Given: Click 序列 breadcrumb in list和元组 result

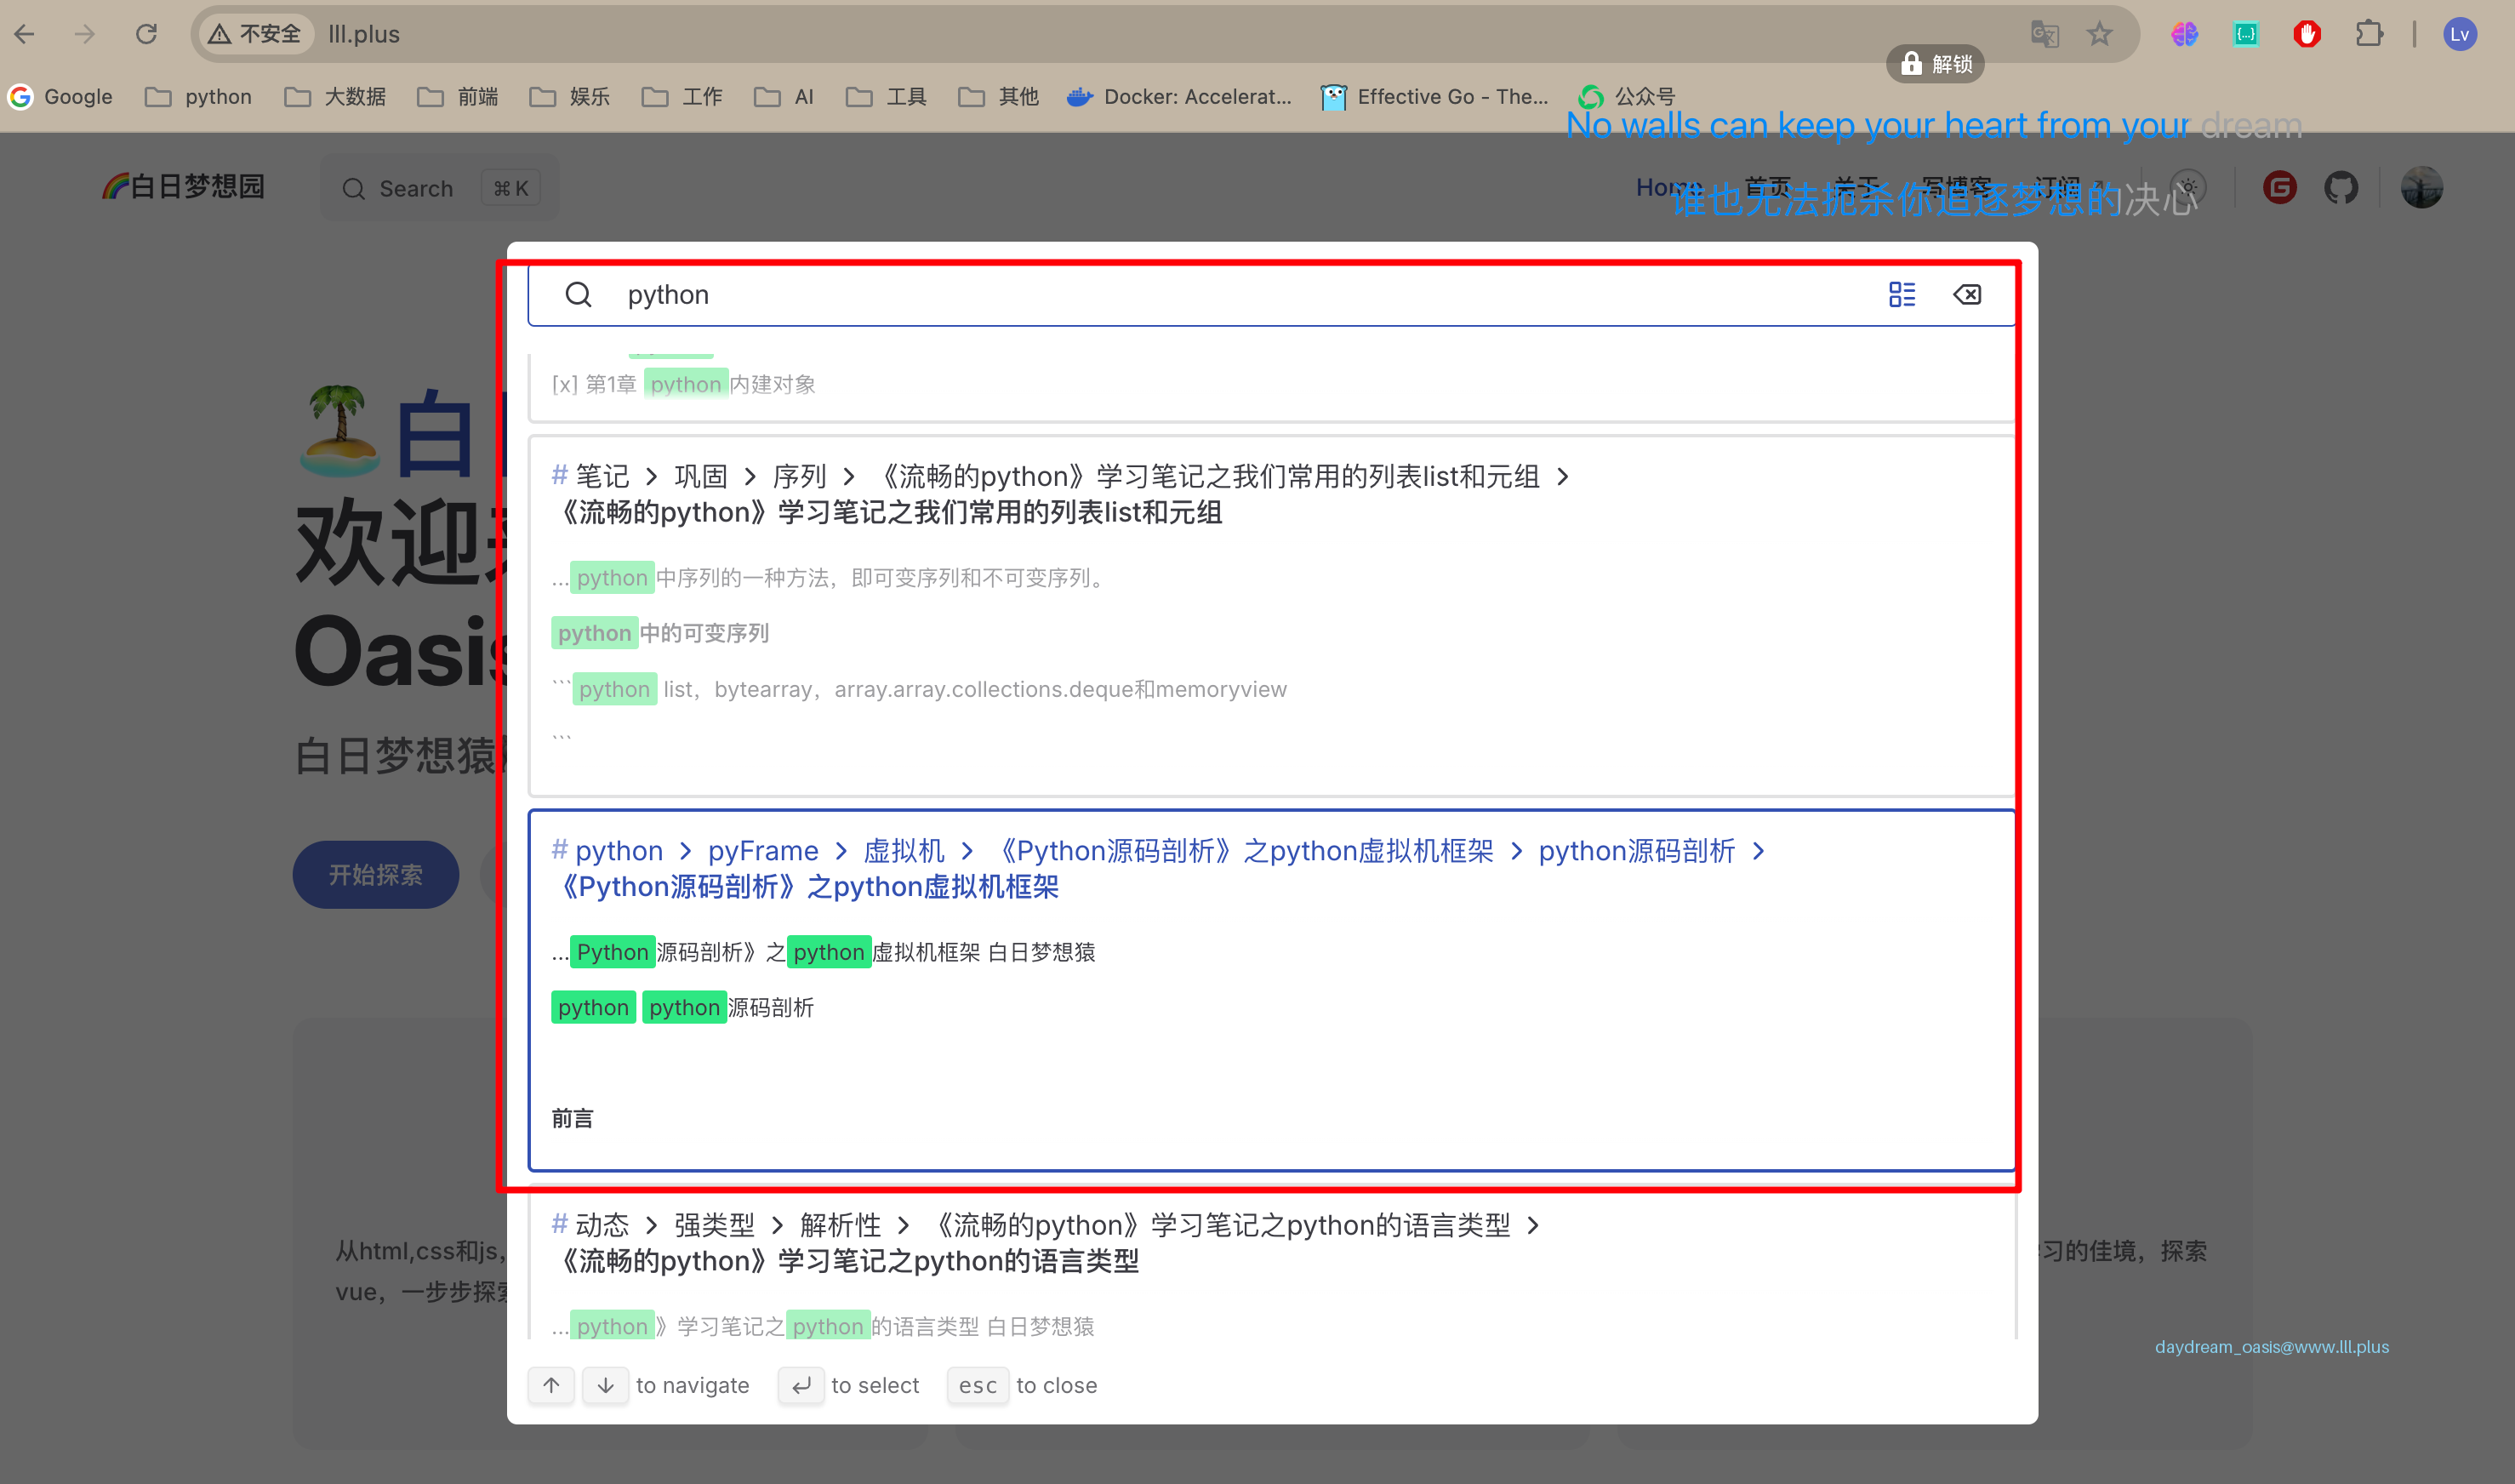Looking at the screenshot, I should click(799, 476).
